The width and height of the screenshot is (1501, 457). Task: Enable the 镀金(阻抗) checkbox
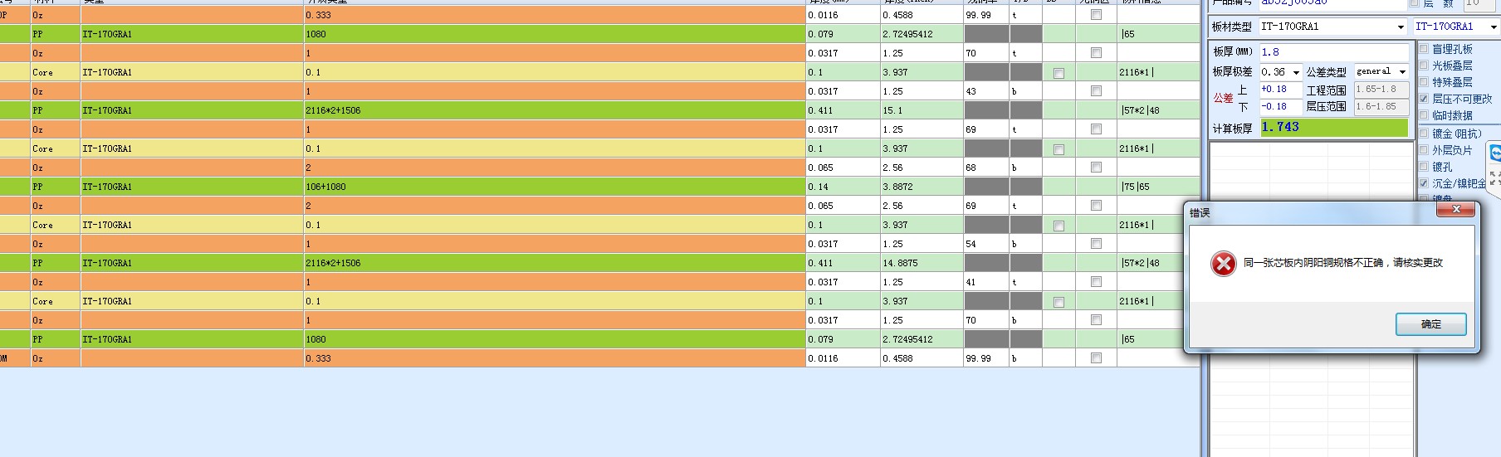(1424, 134)
